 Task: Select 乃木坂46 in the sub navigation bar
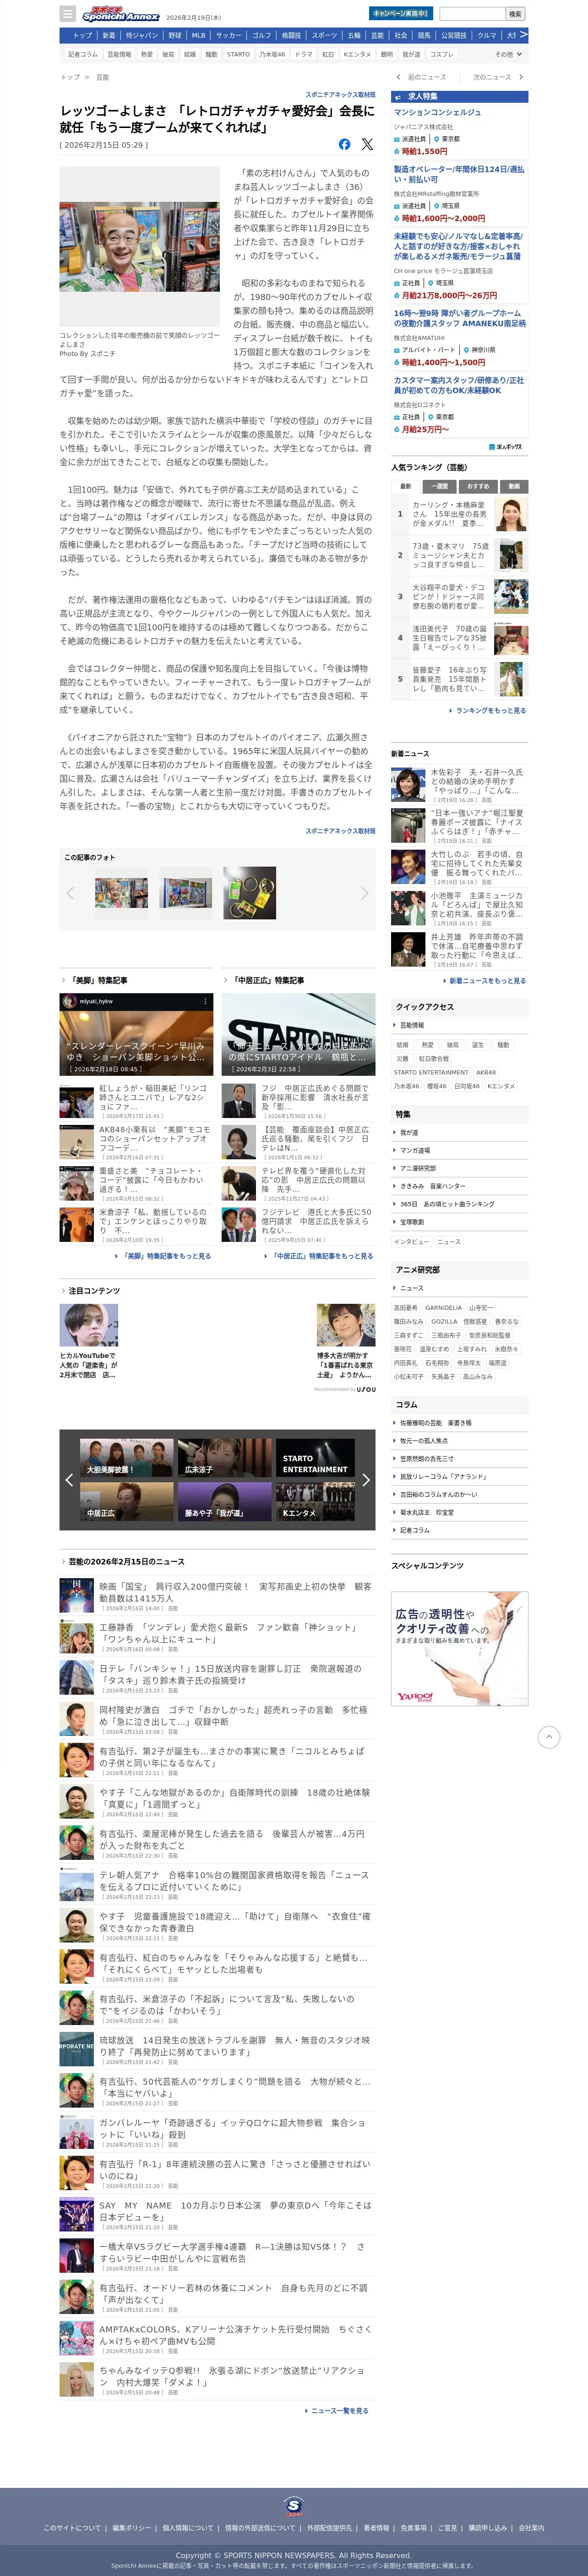(x=272, y=54)
